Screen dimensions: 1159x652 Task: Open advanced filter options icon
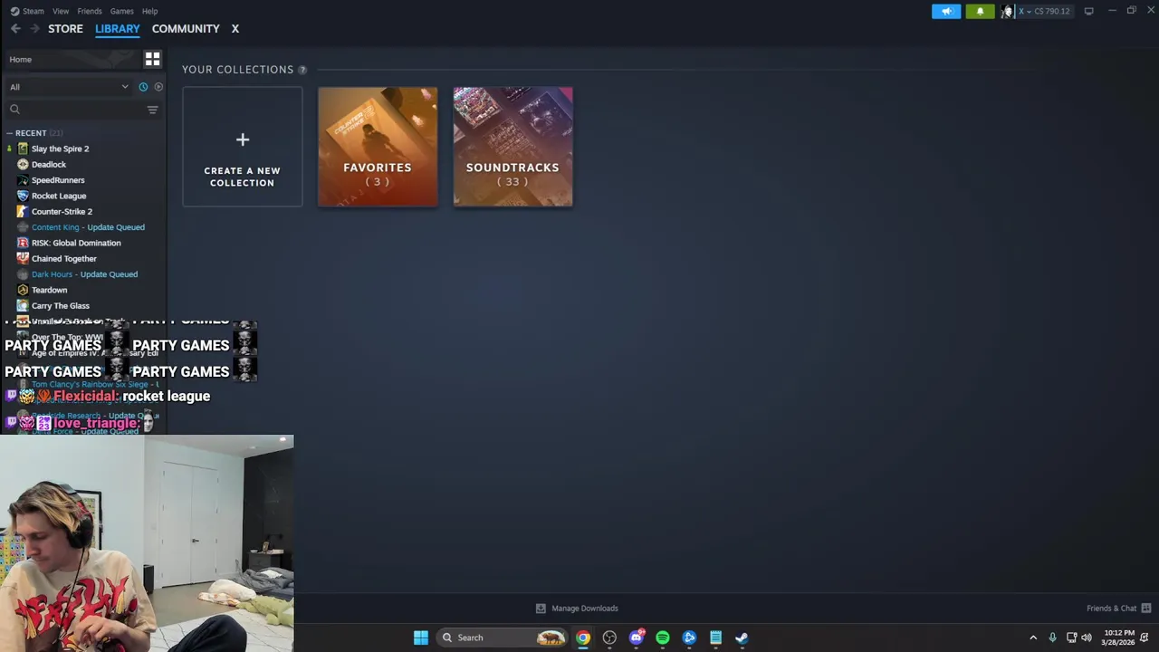pos(152,110)
